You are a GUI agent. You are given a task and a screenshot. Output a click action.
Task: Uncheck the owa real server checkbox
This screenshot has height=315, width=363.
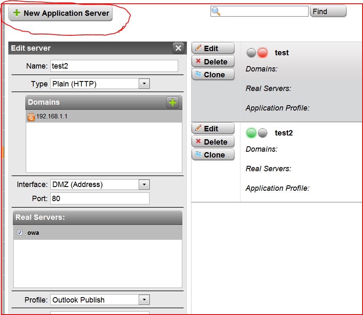coord(20,233)
